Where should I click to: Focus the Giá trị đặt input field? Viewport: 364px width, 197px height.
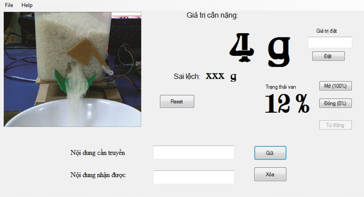pyautogui.click(x=330, y=42)
